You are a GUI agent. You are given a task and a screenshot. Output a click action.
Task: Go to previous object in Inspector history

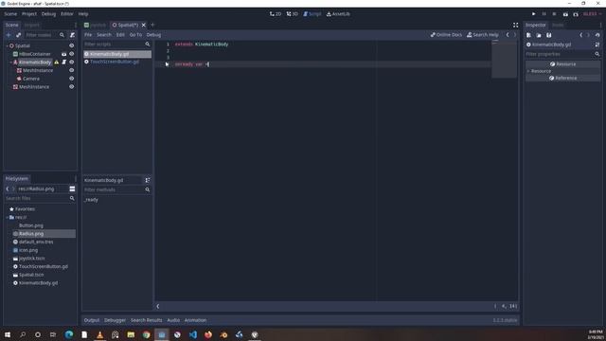pos(580,35)
